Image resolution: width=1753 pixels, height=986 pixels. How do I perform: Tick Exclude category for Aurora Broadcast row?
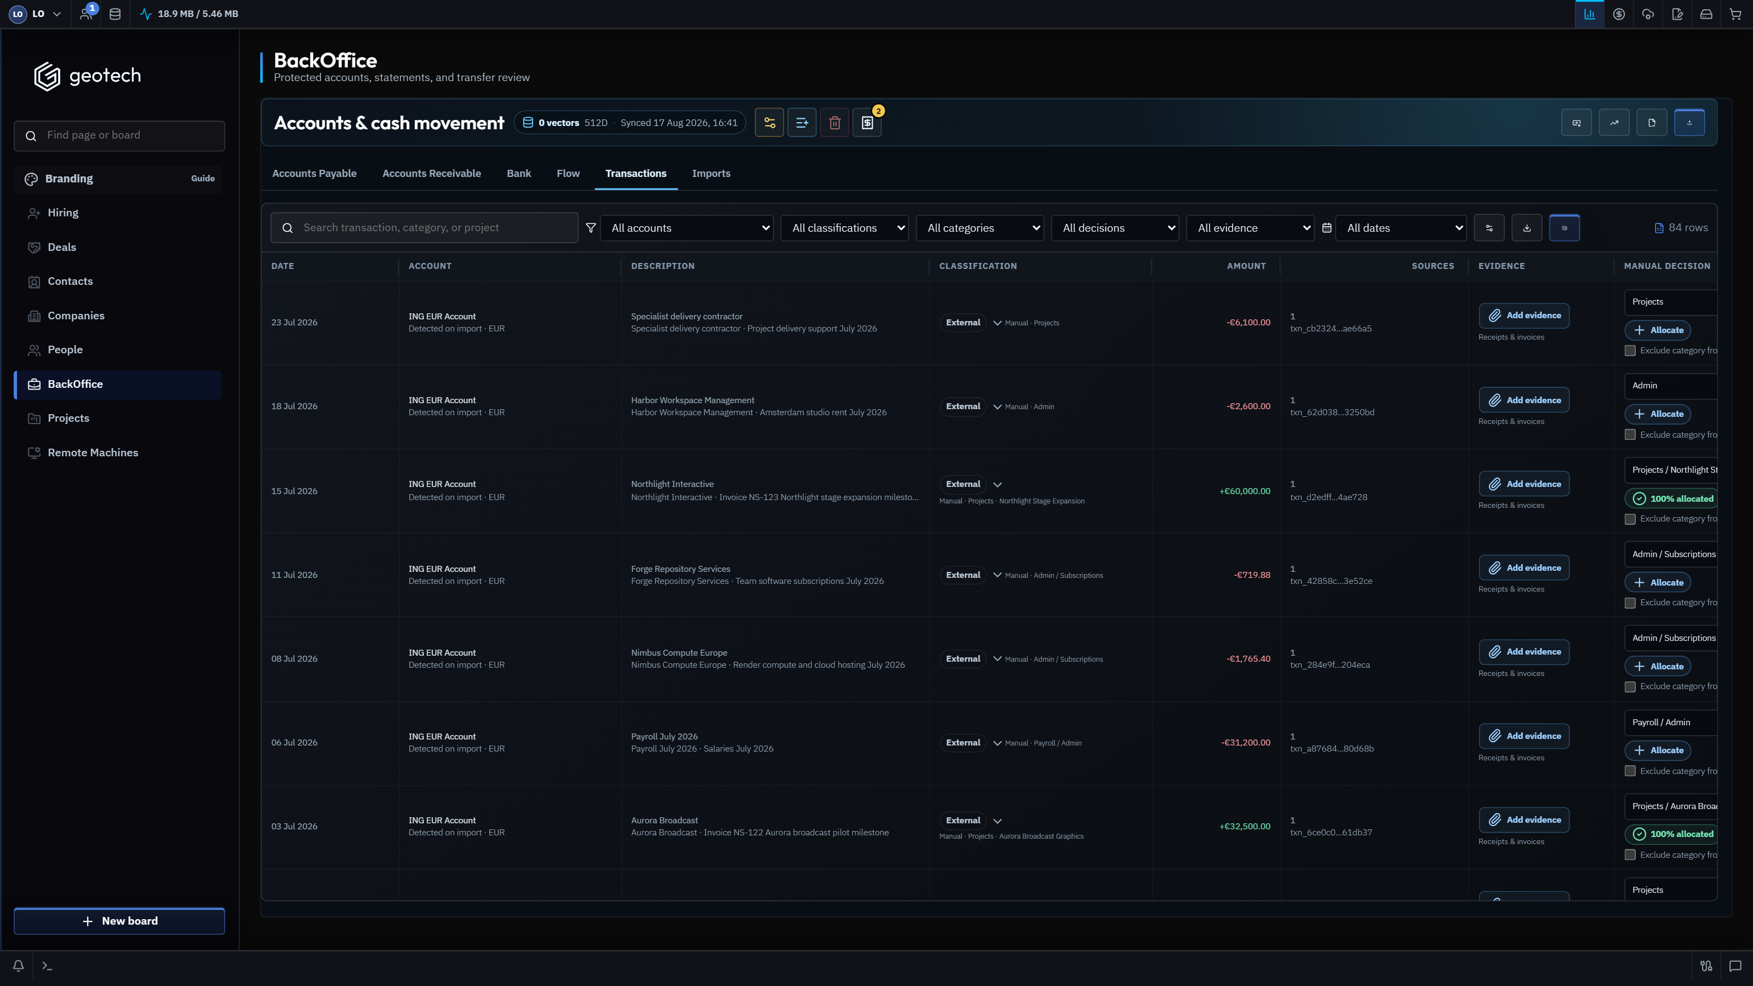(1630, 855)
